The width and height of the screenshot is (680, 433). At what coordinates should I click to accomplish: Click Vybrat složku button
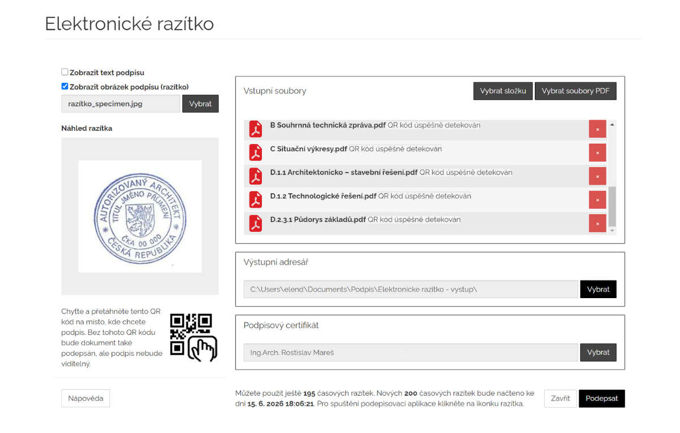(x=503, y=91)
